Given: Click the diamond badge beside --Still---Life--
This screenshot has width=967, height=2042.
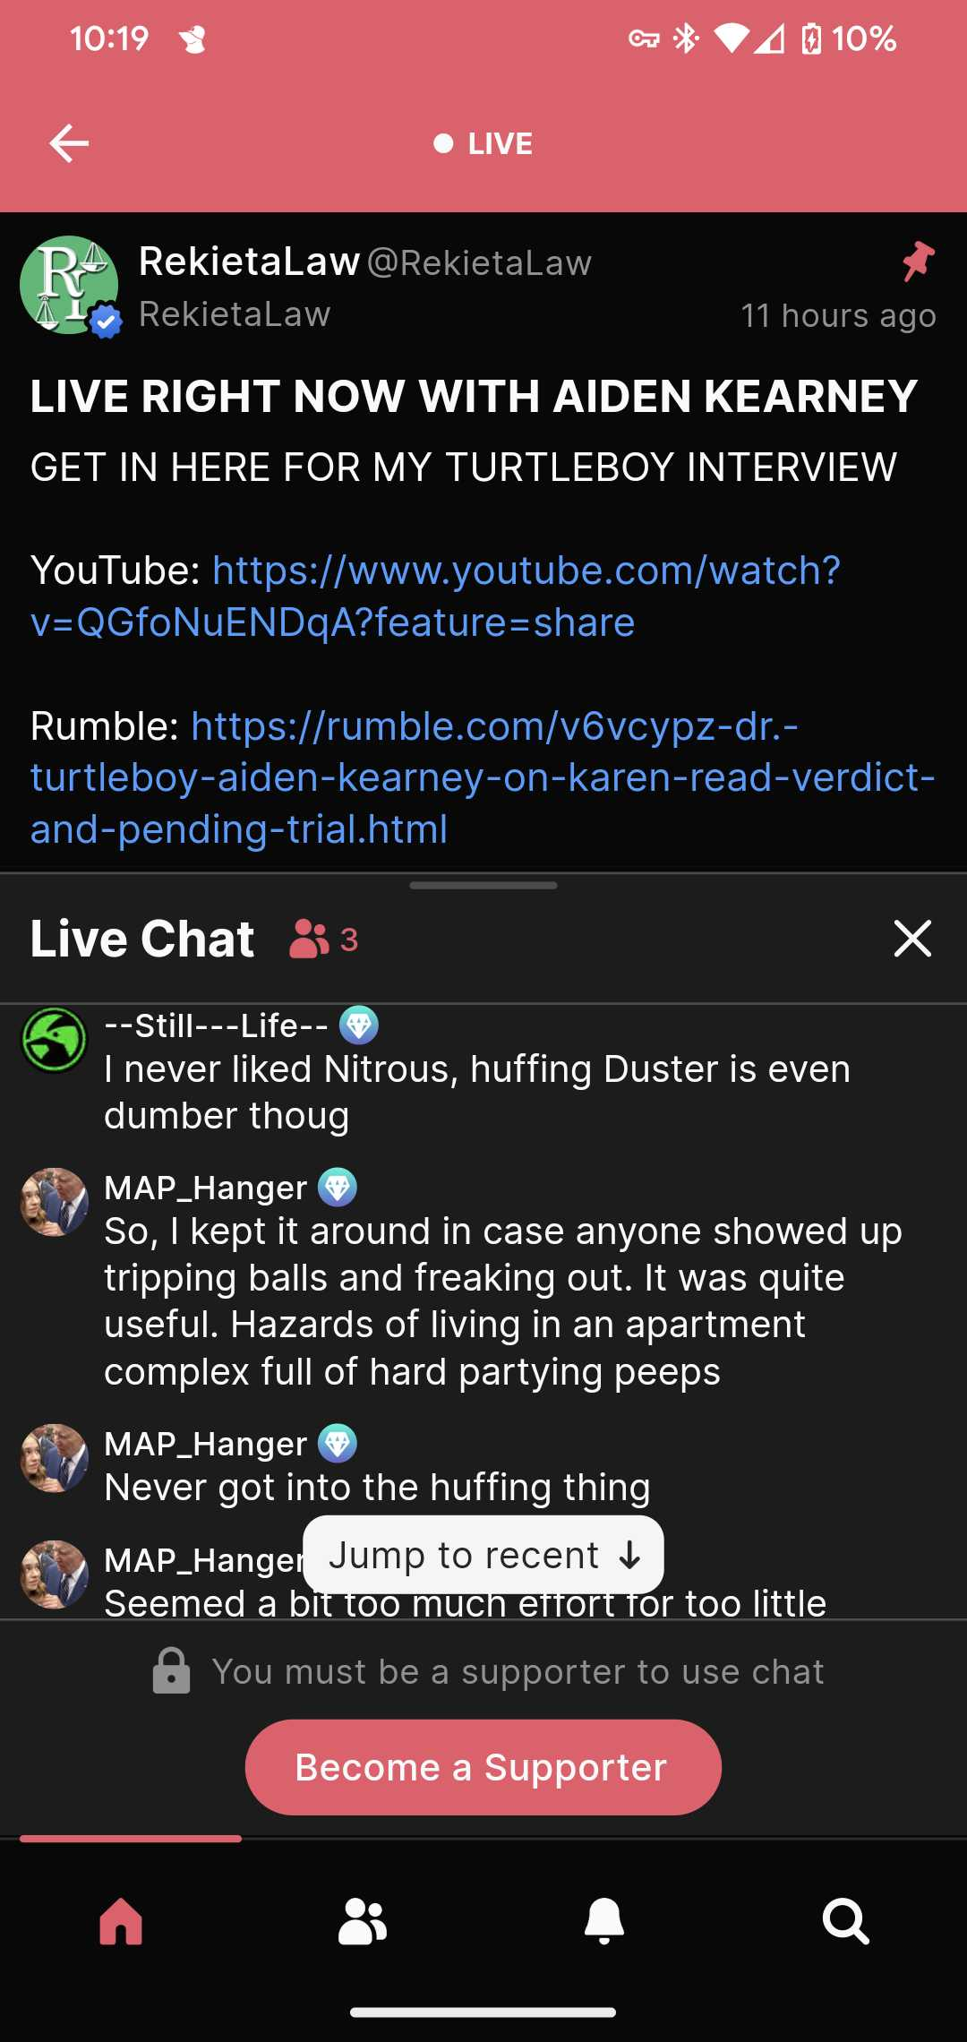Looking at the screenshot, I should point(359,1025).
